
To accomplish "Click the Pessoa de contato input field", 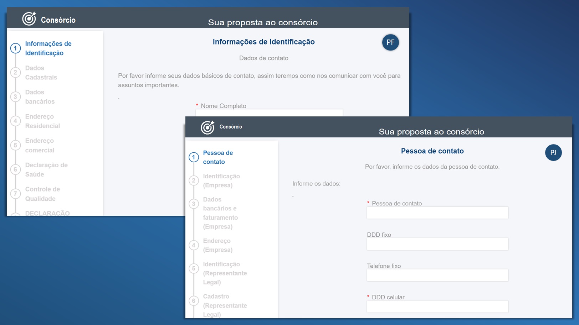I will click(x=437, y=213).
